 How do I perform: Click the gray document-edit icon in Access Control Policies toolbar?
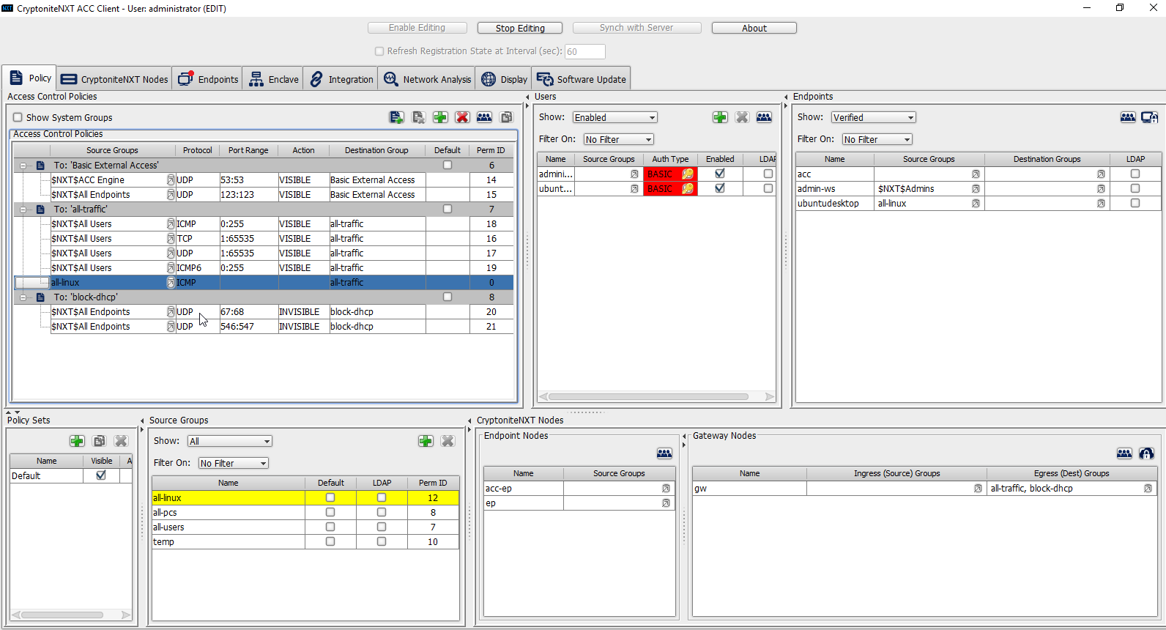(418, 117)
